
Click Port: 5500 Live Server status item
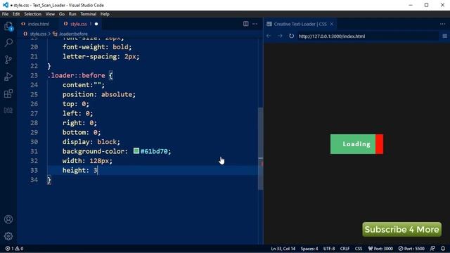point(411,248)
